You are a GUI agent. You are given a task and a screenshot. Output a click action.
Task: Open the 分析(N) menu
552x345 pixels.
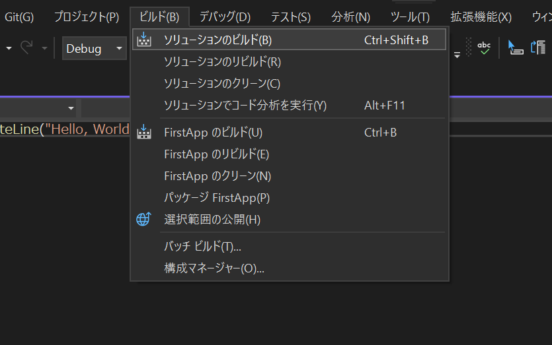pos(350,17)
